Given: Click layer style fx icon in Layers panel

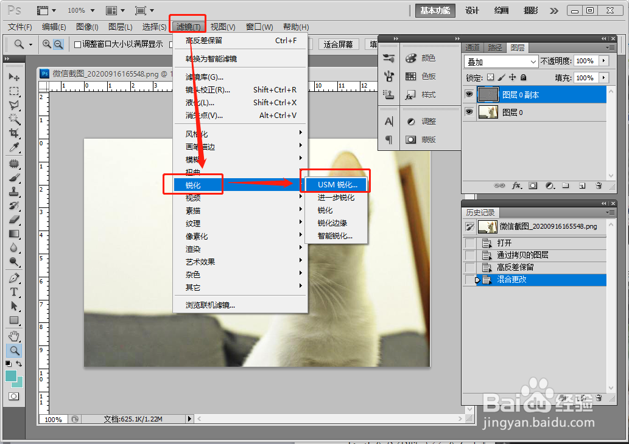Looking at the screenshot, I should click(x=517, y=186).
